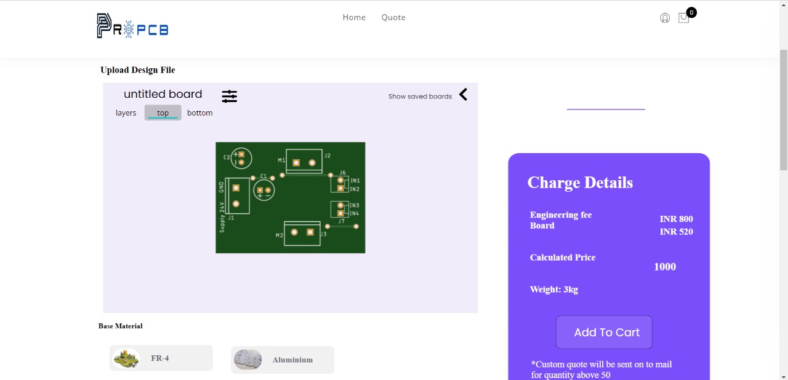This screenshot has height=380, width=788.
Task: Open the shopping cart icon
Action: 683,18
